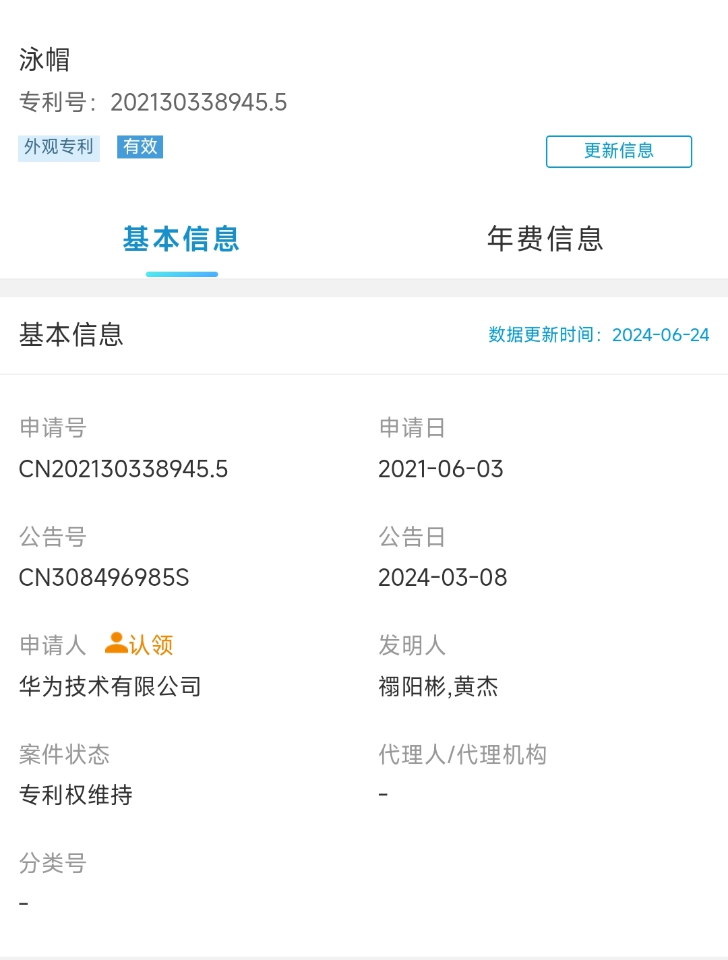Tap the 基本信息 section heading

pos(71,335)
